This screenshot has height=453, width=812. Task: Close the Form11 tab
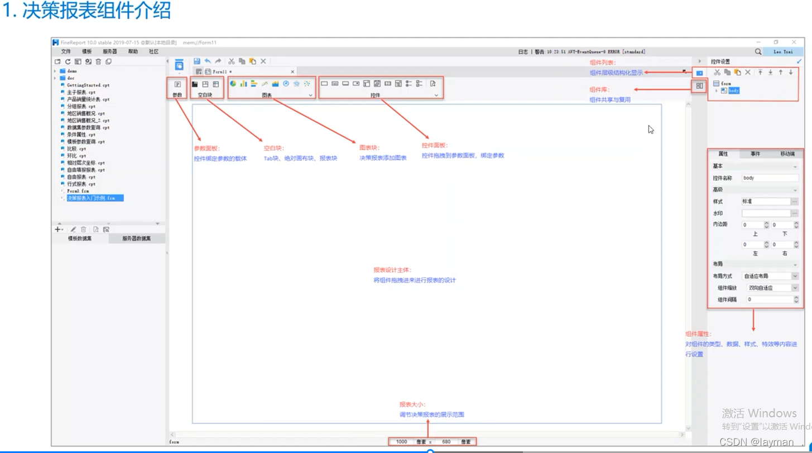point(292,71)
